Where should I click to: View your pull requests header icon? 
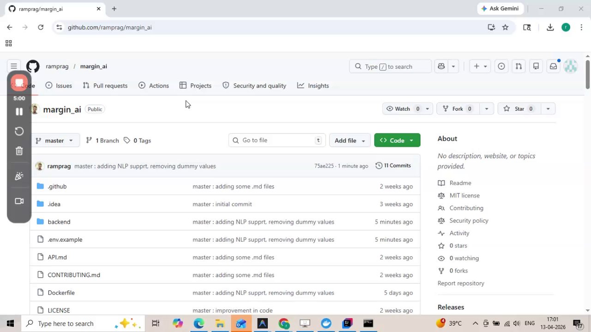(x=519, y=66)
